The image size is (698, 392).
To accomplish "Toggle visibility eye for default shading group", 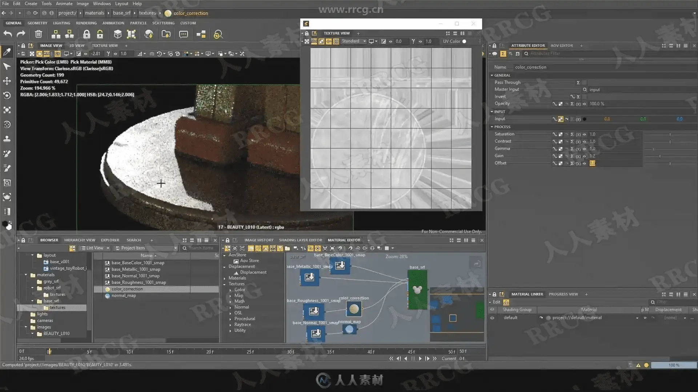I will point(492,318).
